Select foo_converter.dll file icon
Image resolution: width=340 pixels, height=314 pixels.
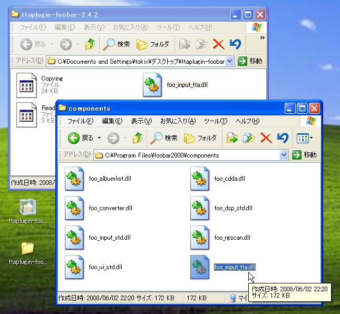click(74, 208)
